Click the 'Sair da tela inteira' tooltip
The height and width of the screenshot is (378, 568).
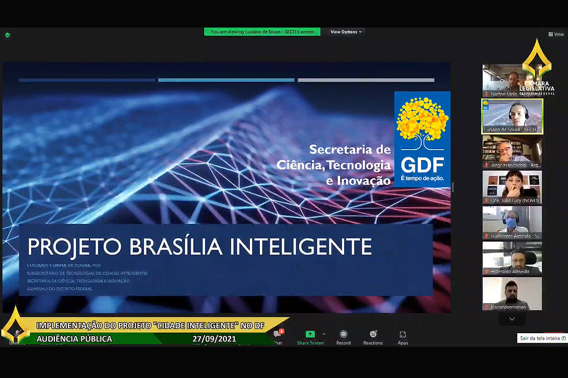(x=543, y=339)
